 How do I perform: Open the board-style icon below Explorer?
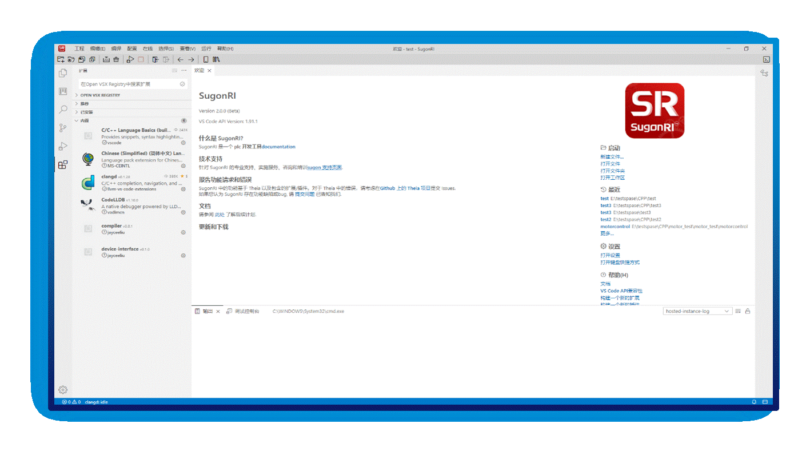63,91
